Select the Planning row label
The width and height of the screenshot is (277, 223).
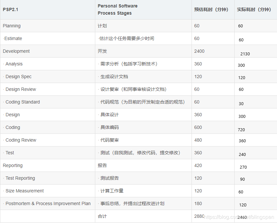click(x=12, y=26)
